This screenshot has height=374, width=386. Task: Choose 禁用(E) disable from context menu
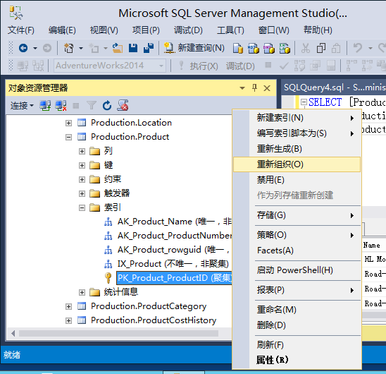[297, 180]
